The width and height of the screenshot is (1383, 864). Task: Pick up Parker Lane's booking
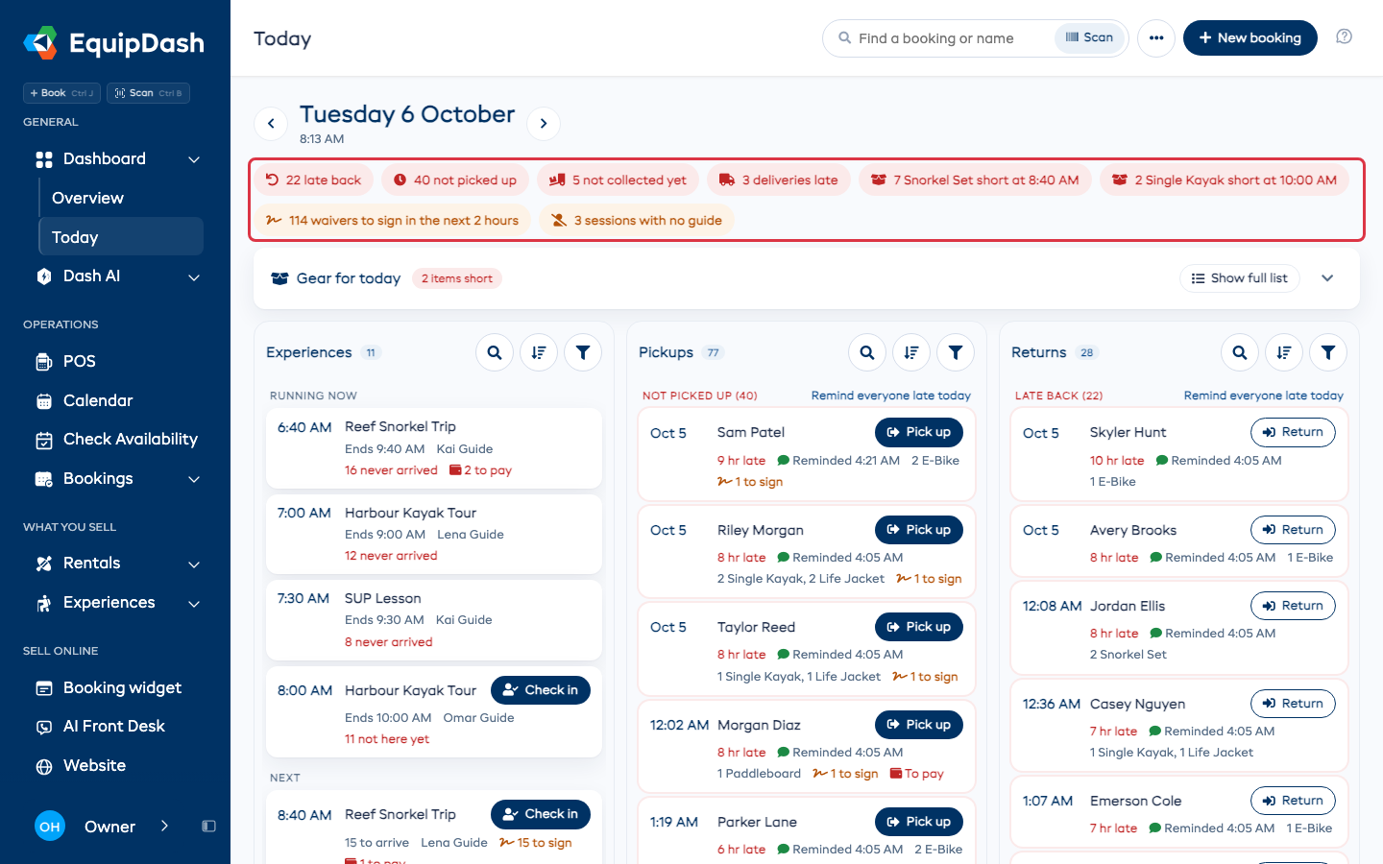tap(919, 822)
